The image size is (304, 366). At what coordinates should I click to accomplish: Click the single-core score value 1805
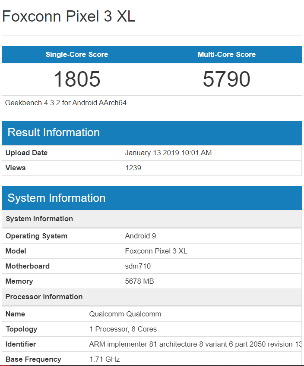77,79
